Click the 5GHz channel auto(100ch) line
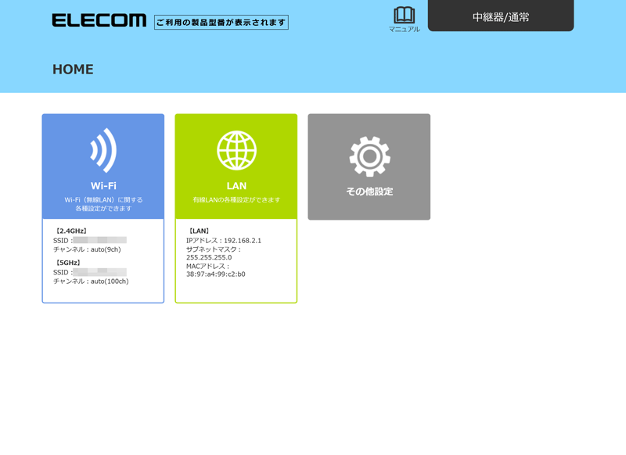626x455 pixels. coord(91,281)
